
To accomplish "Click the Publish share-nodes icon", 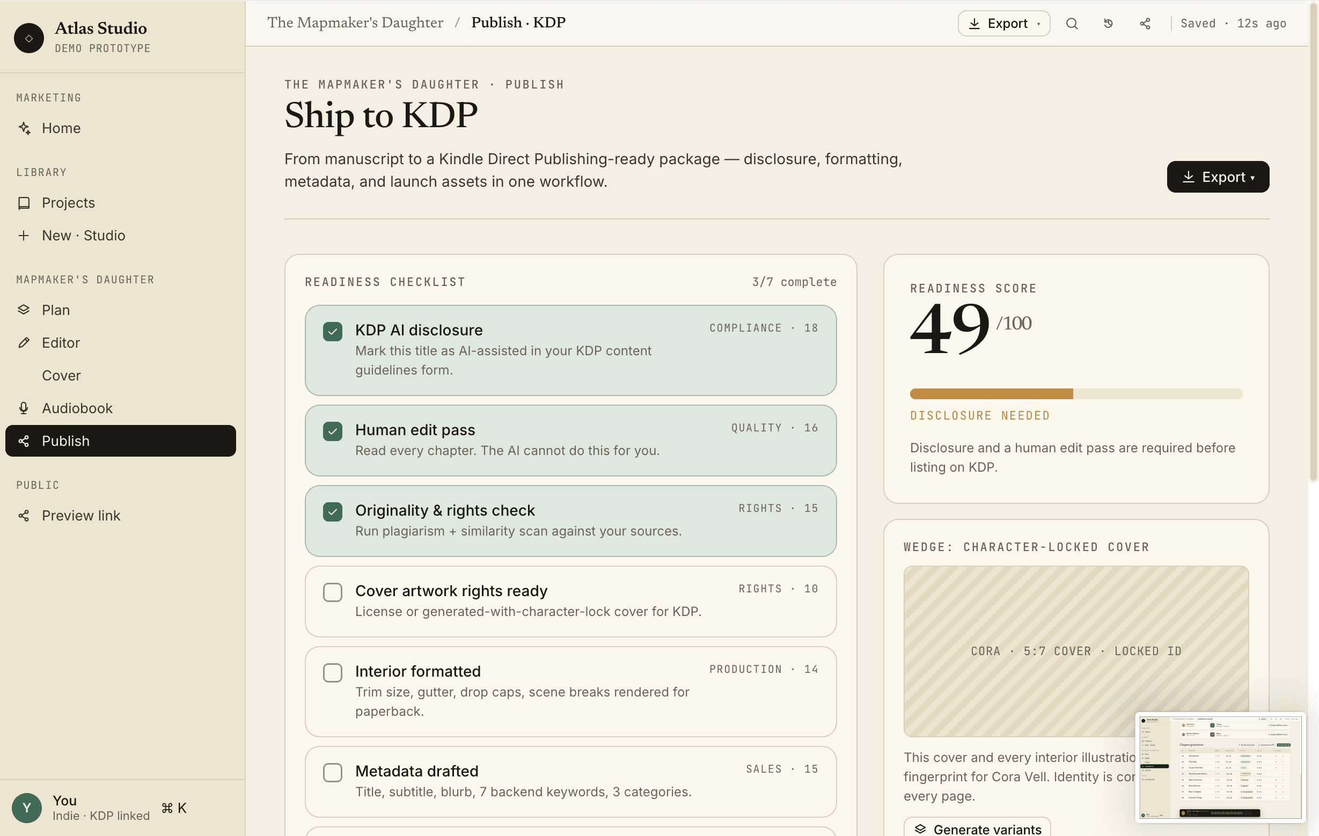I will point(24,441).
